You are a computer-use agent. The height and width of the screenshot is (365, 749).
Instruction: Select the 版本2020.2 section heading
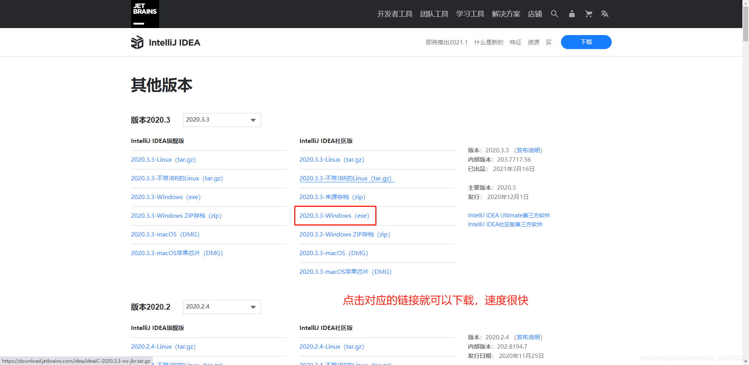point(151,307)
